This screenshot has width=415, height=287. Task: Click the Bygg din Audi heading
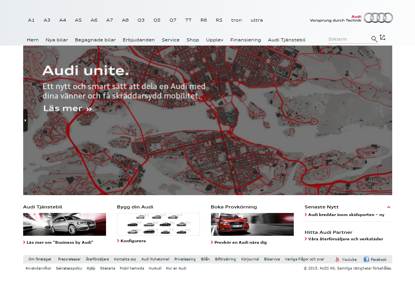[x=135, y=207]
